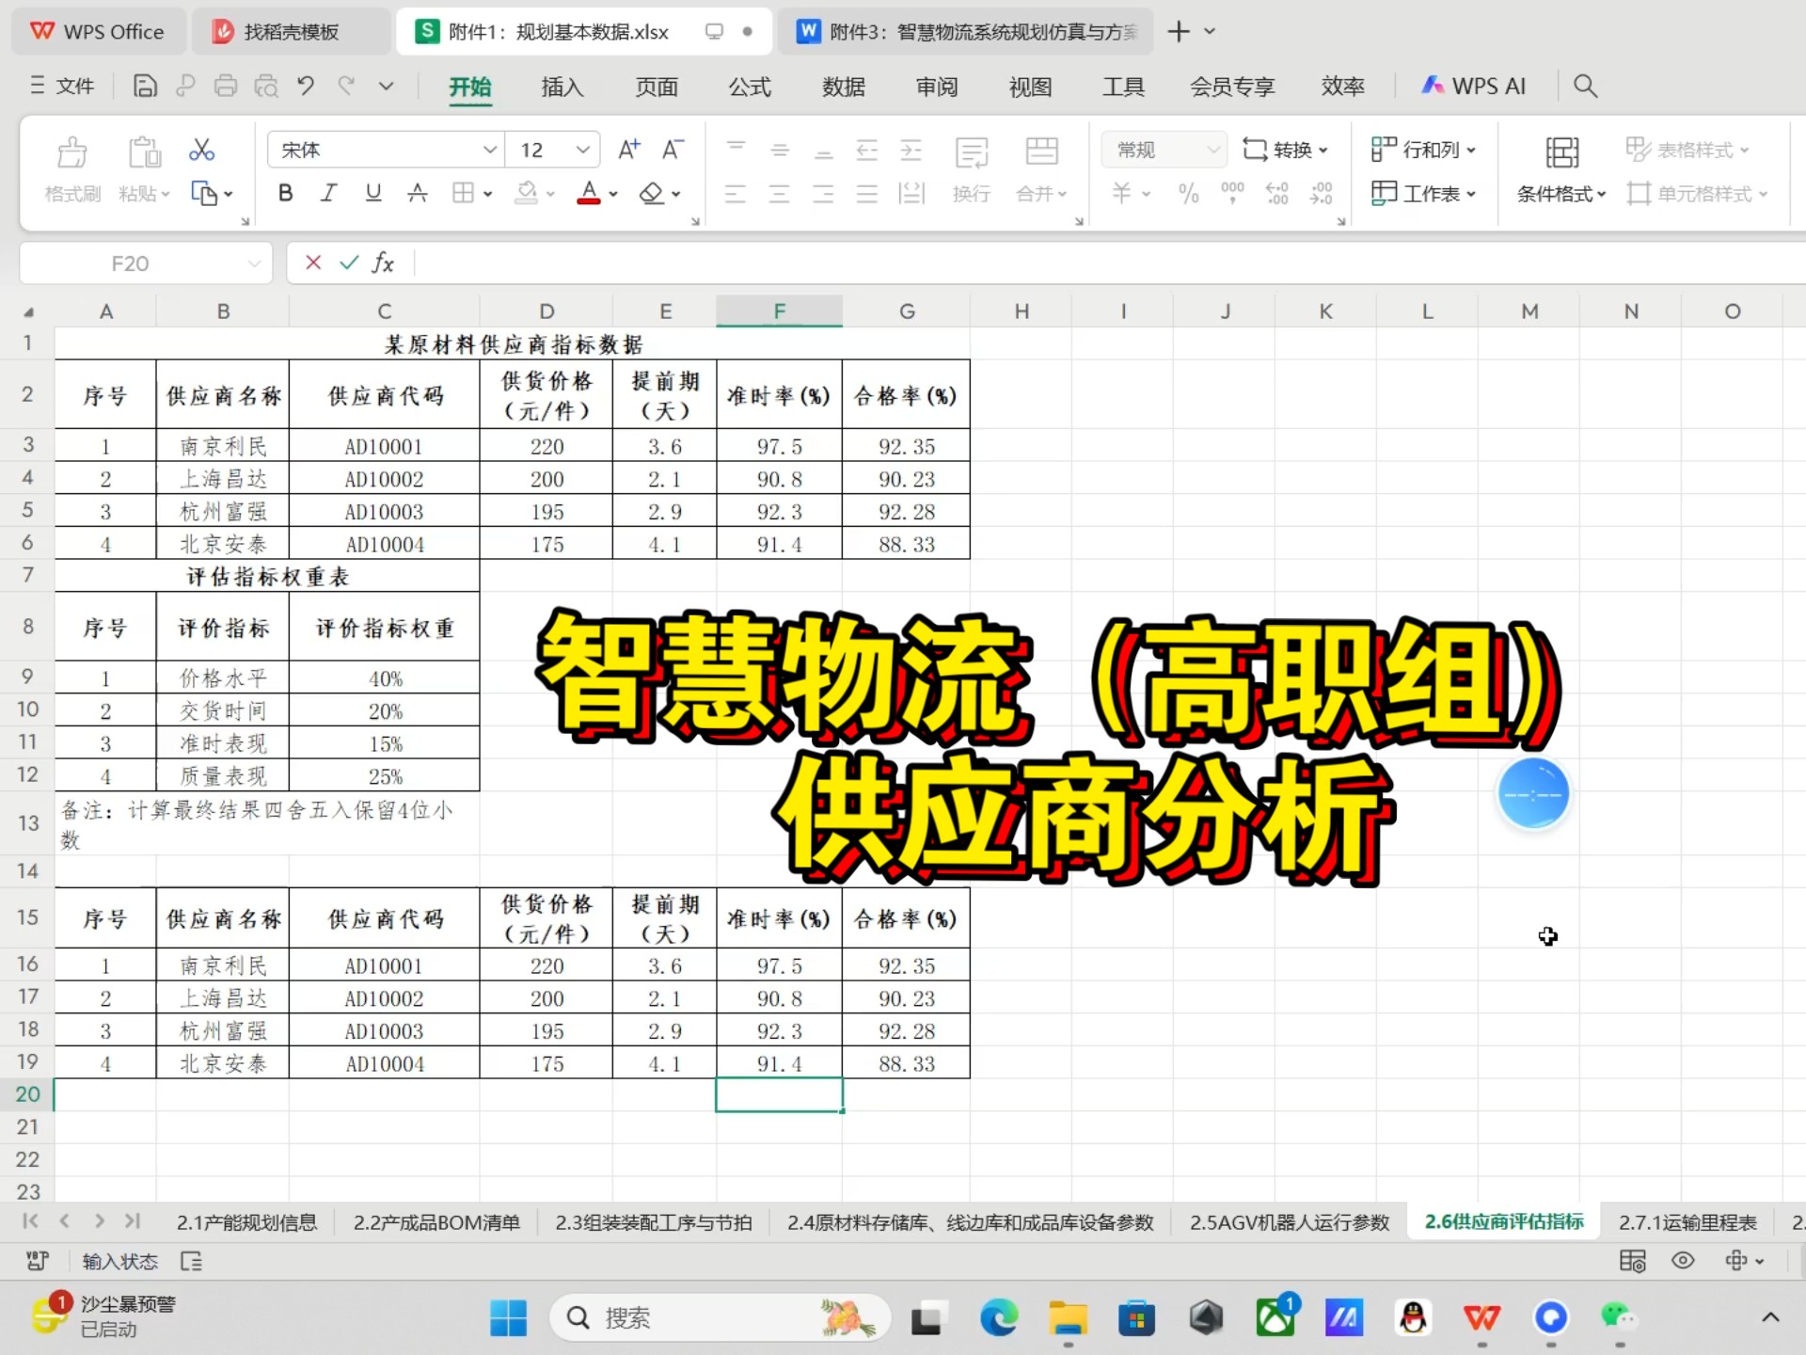Screen dimensions: 1806x1355
Task: Open Microsoft Edge from the taskbar
Action: coord(999,1317)
